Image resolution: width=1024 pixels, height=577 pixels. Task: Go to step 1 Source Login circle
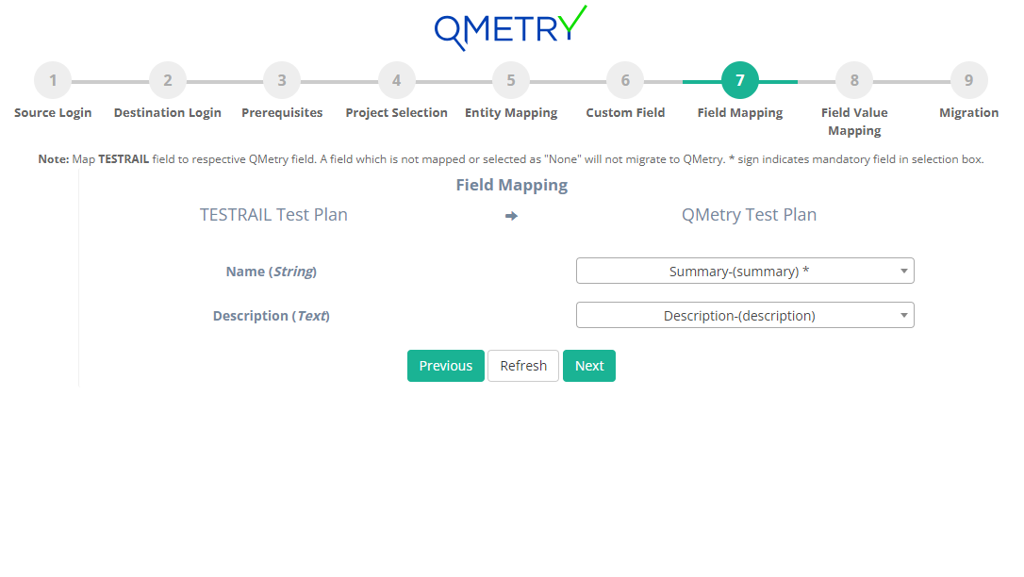point(53,80)
